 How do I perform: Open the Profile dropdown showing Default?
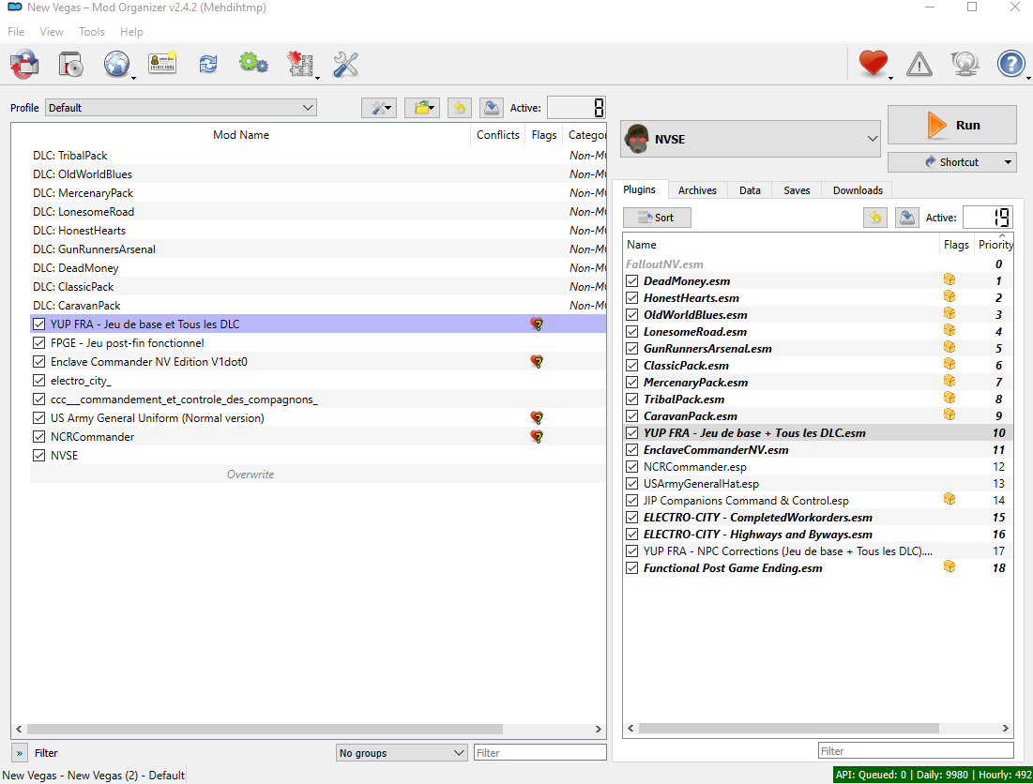180,108
